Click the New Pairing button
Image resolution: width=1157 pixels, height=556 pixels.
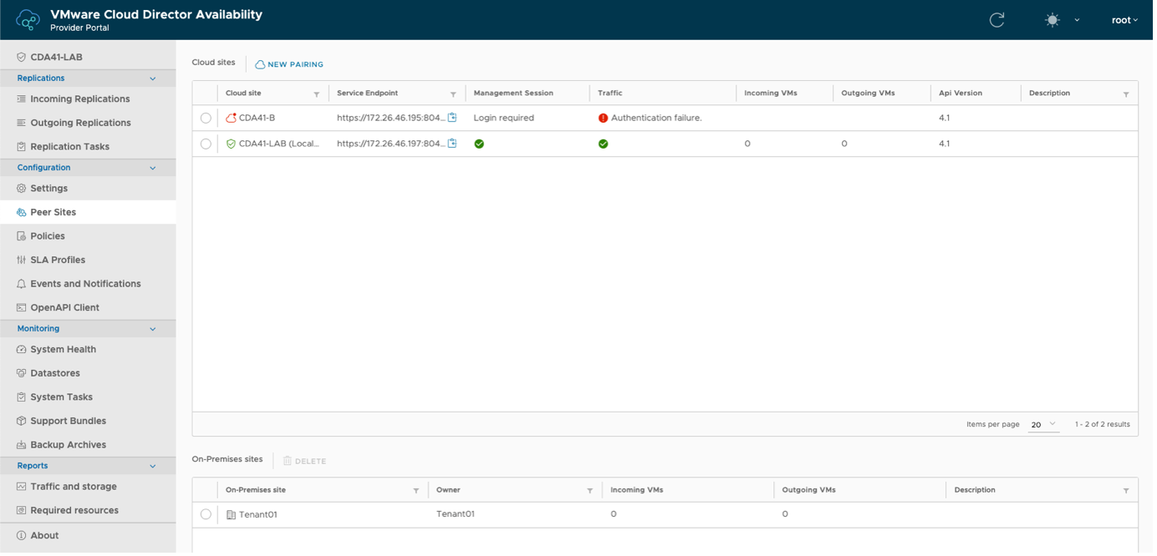pos(289,64)
